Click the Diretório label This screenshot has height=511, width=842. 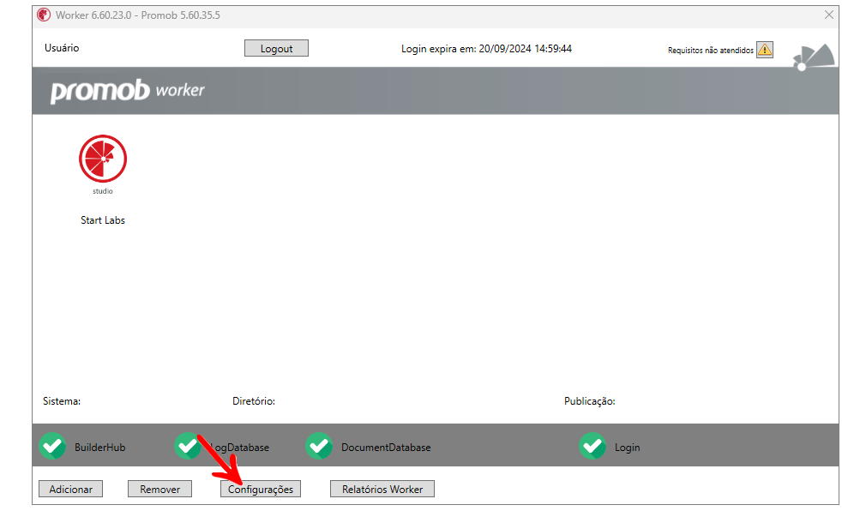pyautogui.click(x=254, y=401)
